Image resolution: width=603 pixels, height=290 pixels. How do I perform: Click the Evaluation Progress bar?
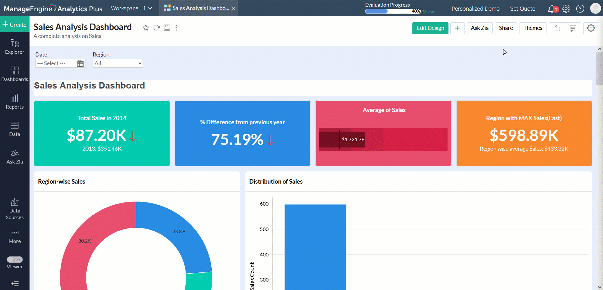tap(393, 11)
